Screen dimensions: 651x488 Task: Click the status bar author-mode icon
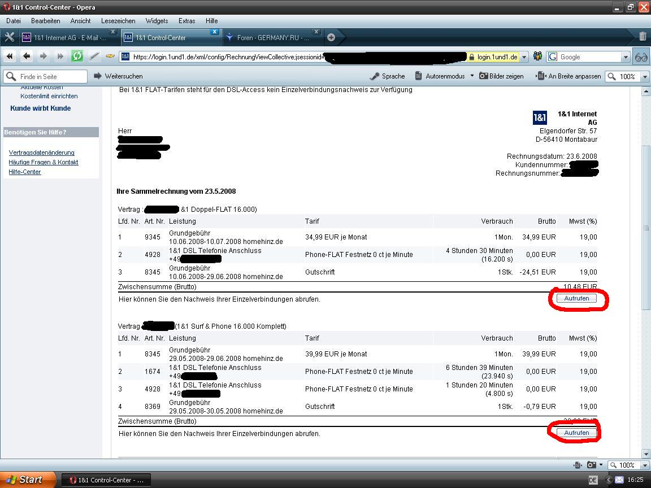click(578, 465)
